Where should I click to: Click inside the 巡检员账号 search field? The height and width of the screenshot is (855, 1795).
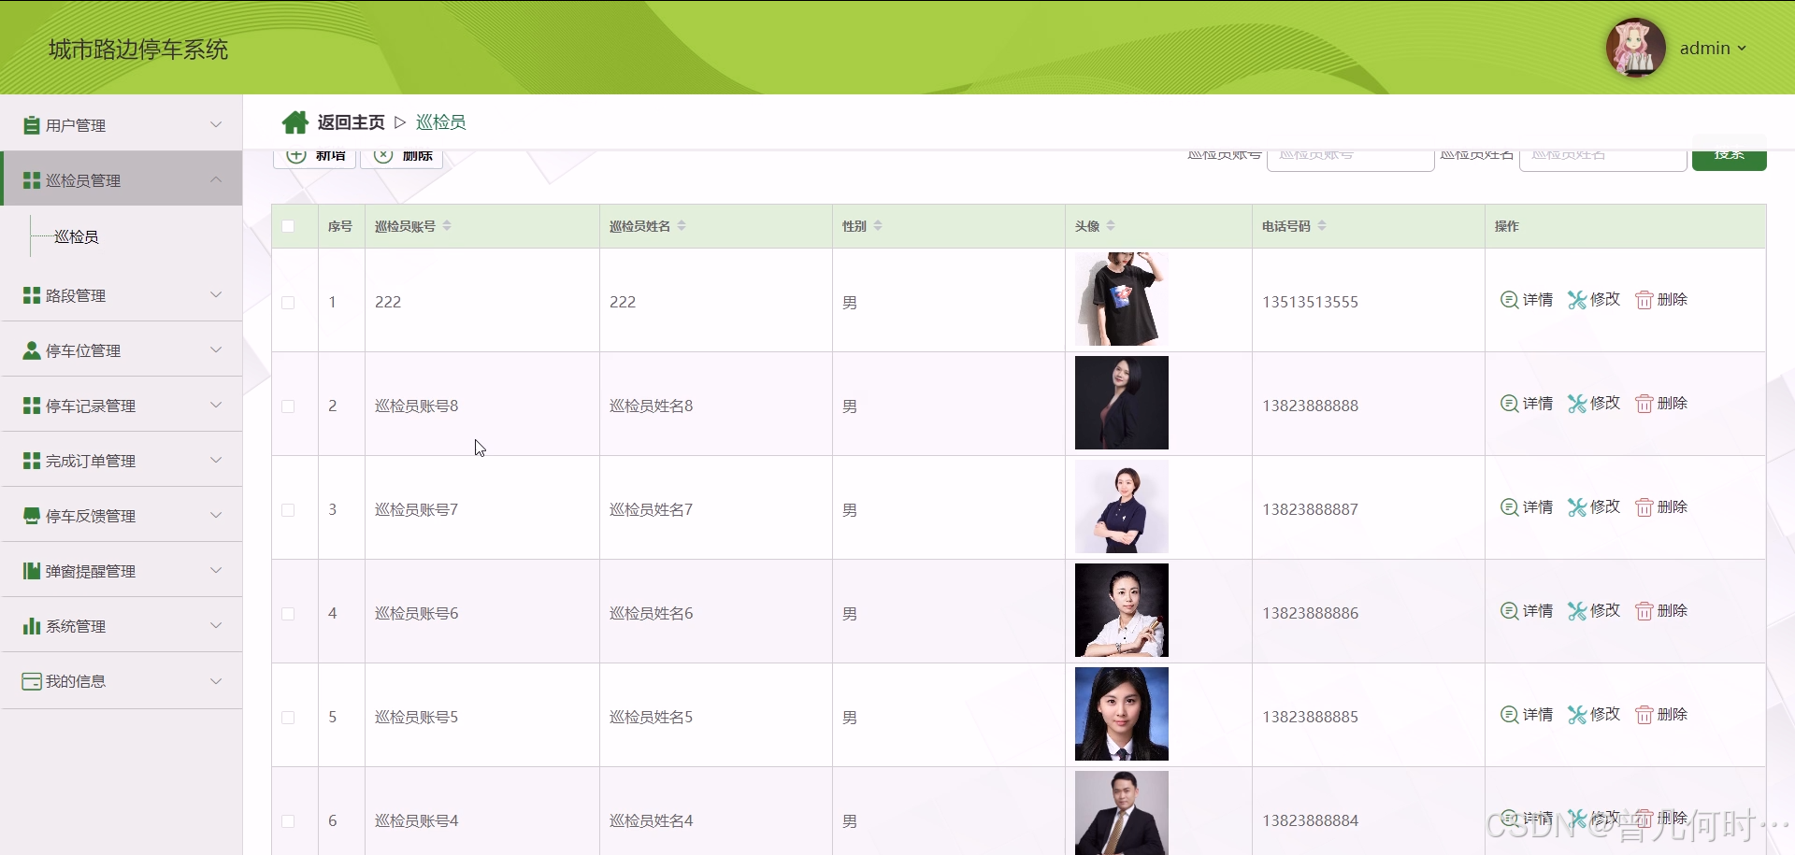(x=1350, y=156)
